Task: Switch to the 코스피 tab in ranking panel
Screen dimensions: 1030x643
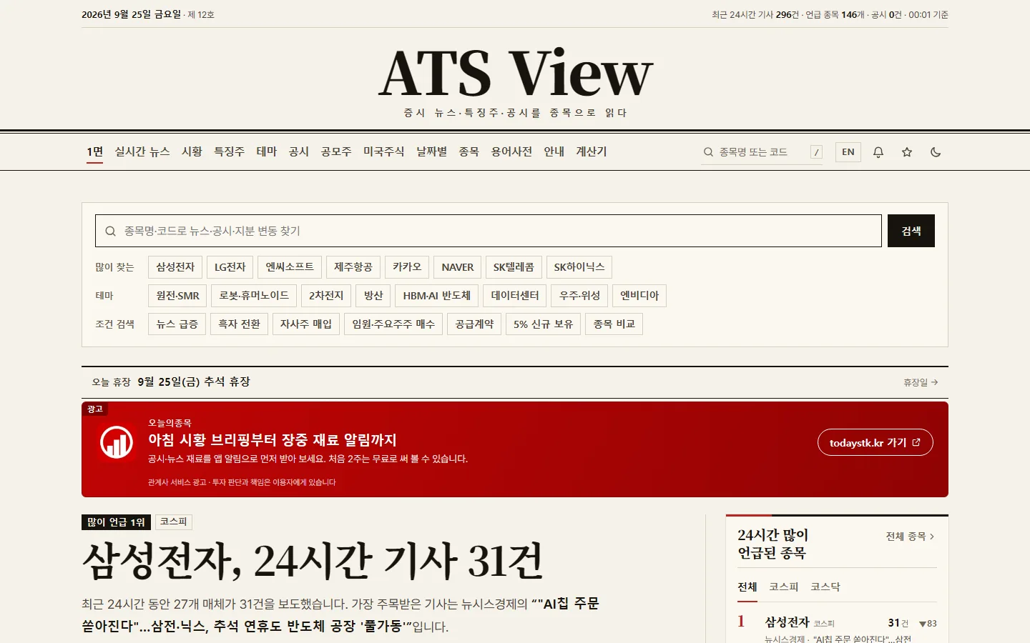Action: pos(784,587)
